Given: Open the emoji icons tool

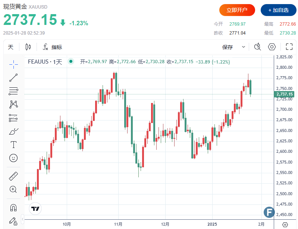Looking at the screenshot, I should click(13, 158).
